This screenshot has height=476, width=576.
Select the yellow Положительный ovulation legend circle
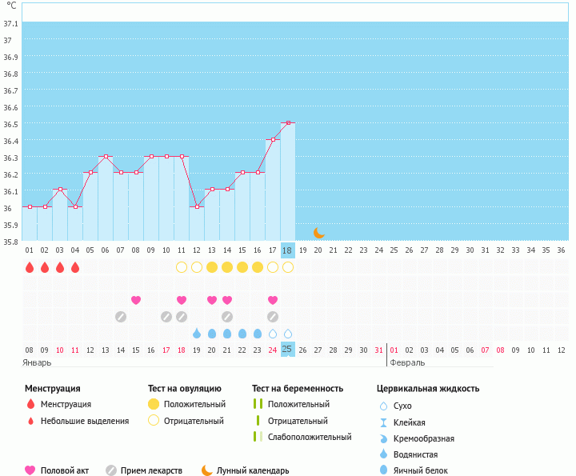click(x=154, y=404)
